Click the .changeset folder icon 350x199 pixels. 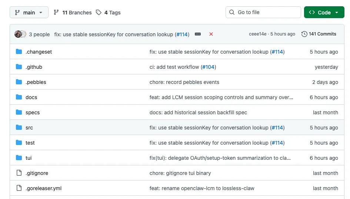point(19,52)
